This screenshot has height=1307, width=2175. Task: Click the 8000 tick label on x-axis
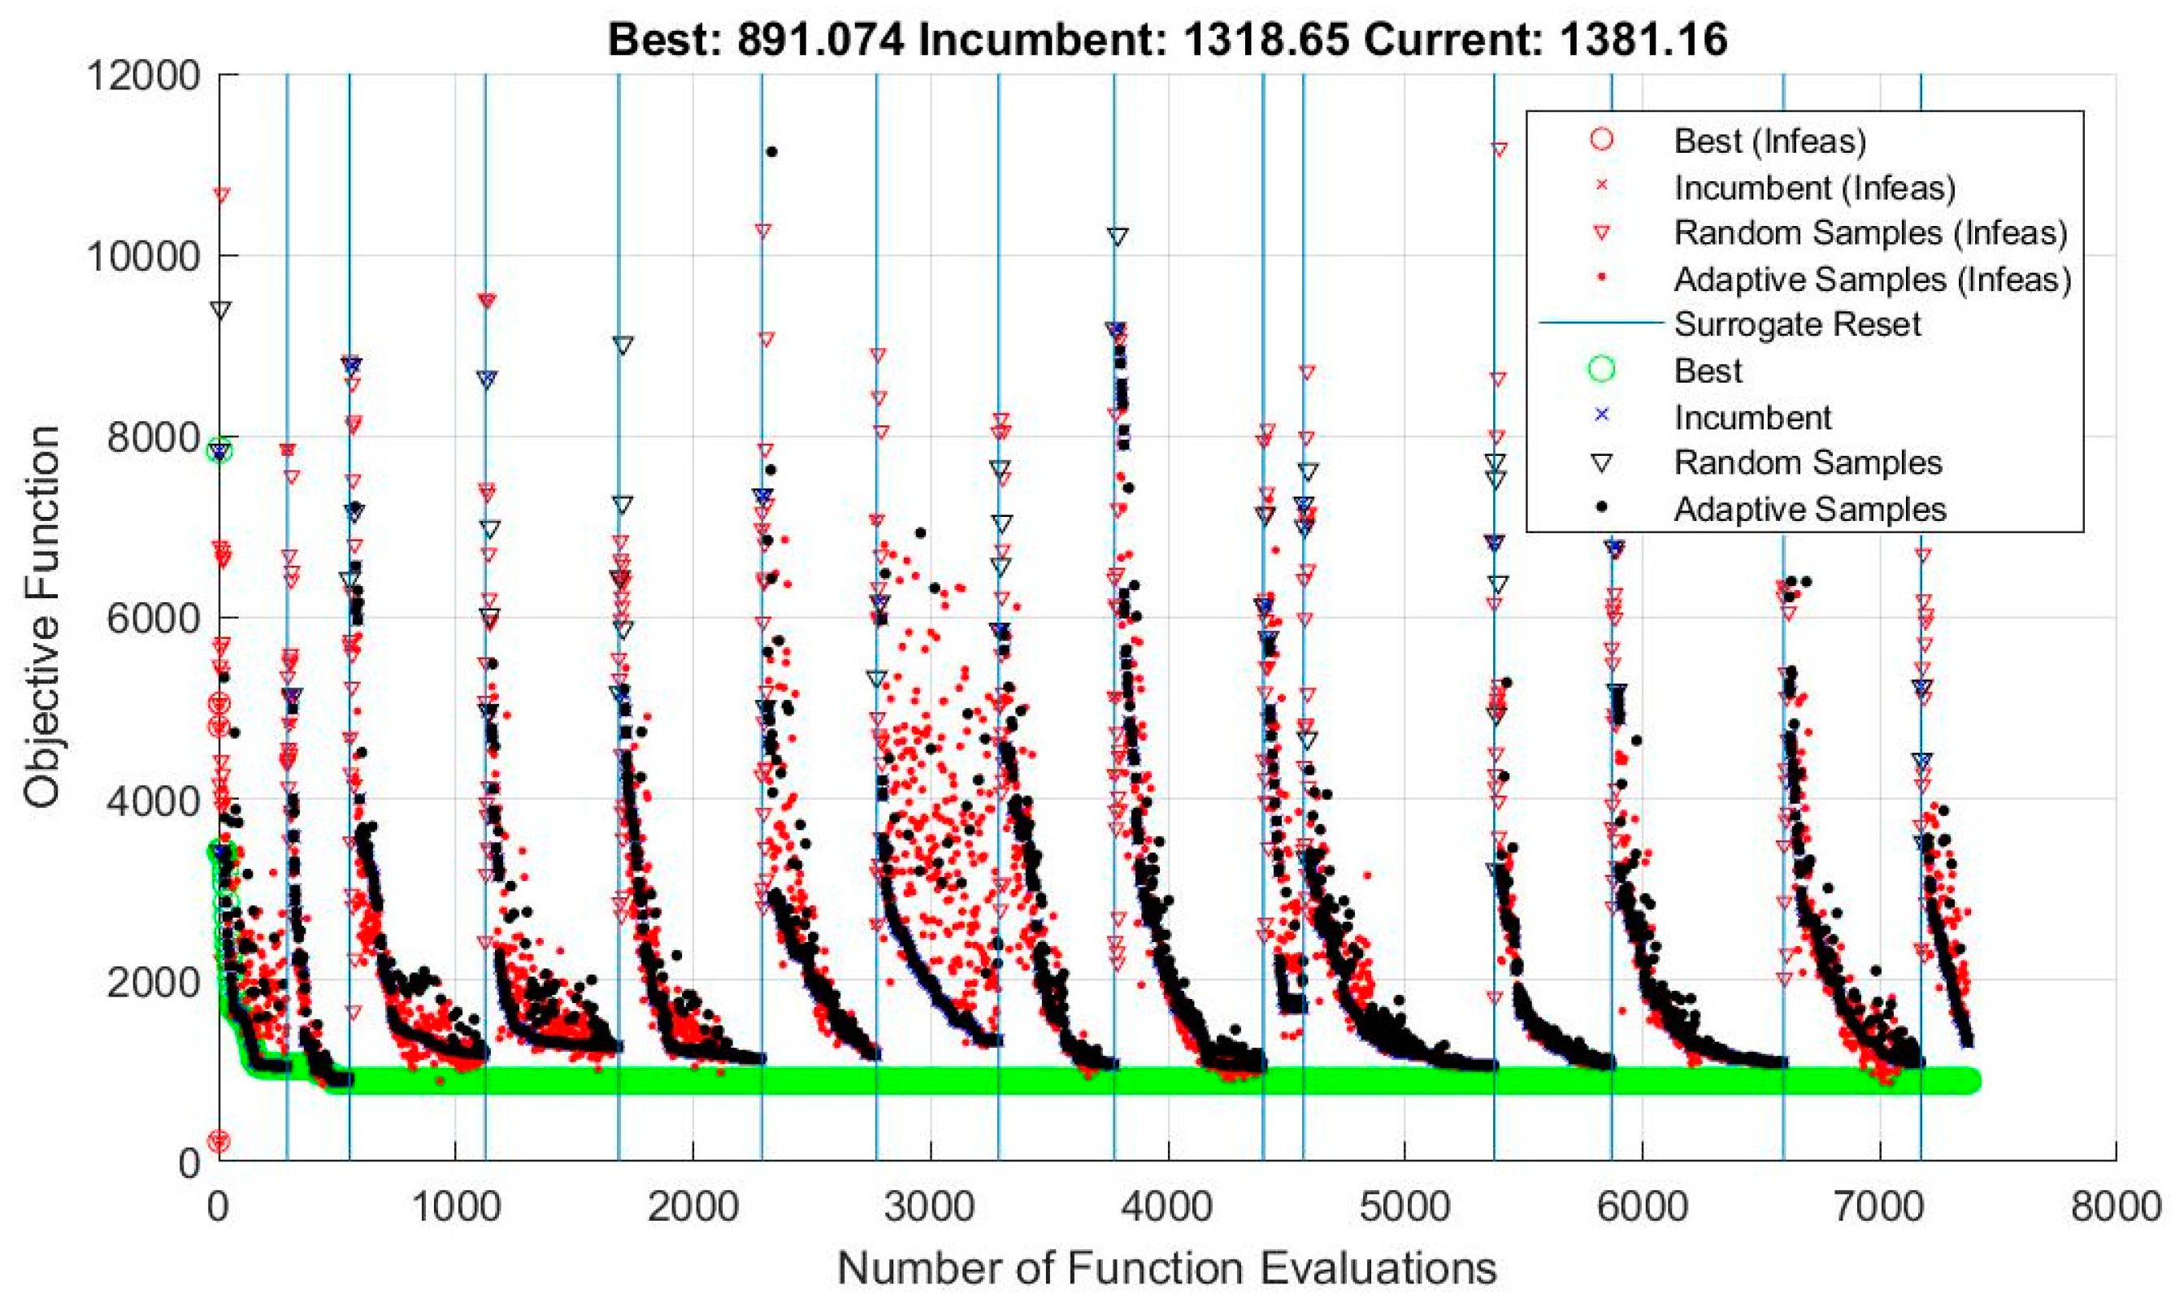coord(2115,1205)
